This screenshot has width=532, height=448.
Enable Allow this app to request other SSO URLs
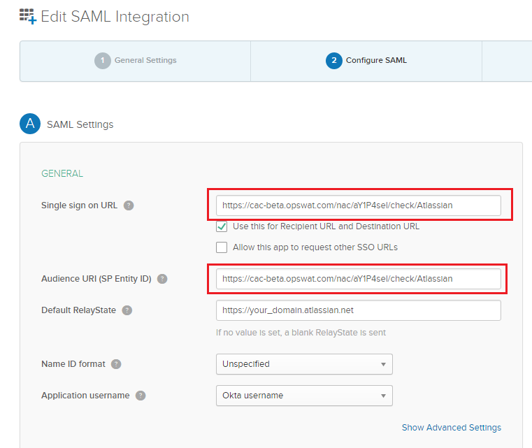coord(222,247)
